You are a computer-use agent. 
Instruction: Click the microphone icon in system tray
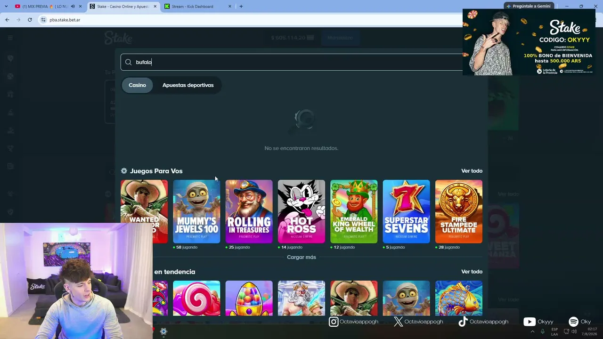pyautogui.click(x=543, y=331)
